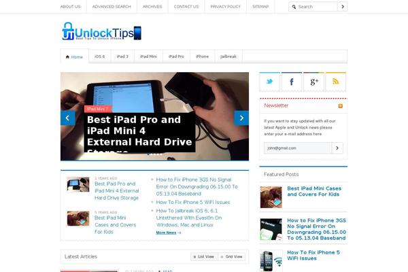408x272 pixels.
Task: Click the iPad Mini tag on slider
Action: pyautogui.click(x=98, y=109)
